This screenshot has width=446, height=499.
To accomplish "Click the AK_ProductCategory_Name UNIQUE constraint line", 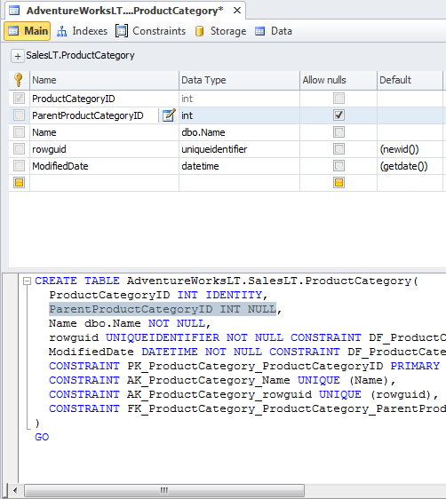I will coord(222,380).
